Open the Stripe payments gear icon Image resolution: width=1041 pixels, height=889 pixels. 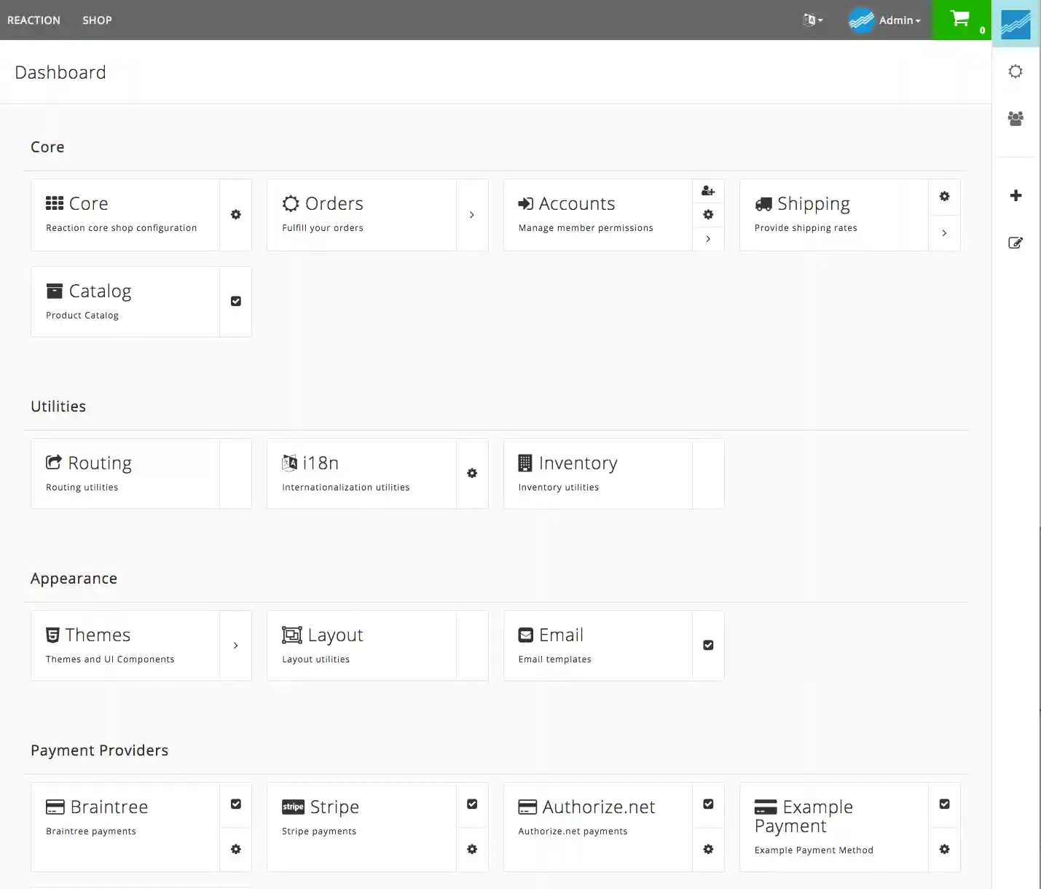[x=472, y=849]
